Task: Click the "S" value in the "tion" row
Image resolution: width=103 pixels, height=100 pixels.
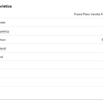Action: click(102, 40)
